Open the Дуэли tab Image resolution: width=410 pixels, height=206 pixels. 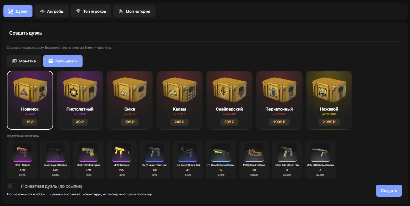point(18,11)
